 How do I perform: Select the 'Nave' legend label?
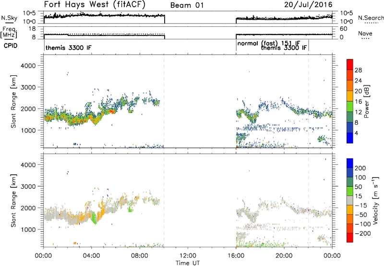[x=365, y=33]
